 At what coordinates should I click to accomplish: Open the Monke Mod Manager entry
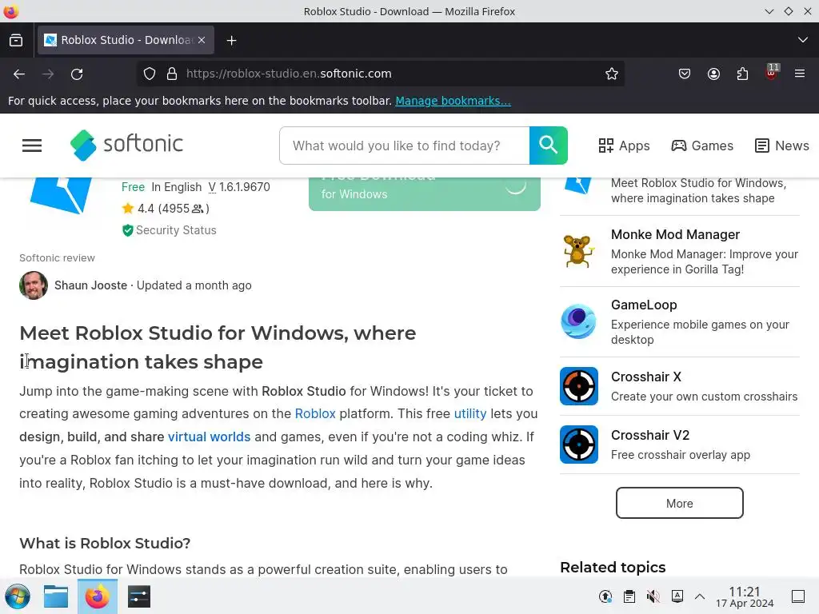pos(680,251)
